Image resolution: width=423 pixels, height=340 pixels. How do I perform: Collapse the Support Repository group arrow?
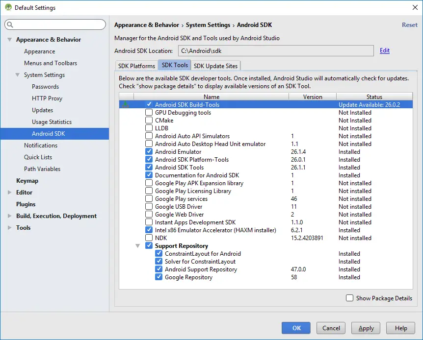click(137, 246)
